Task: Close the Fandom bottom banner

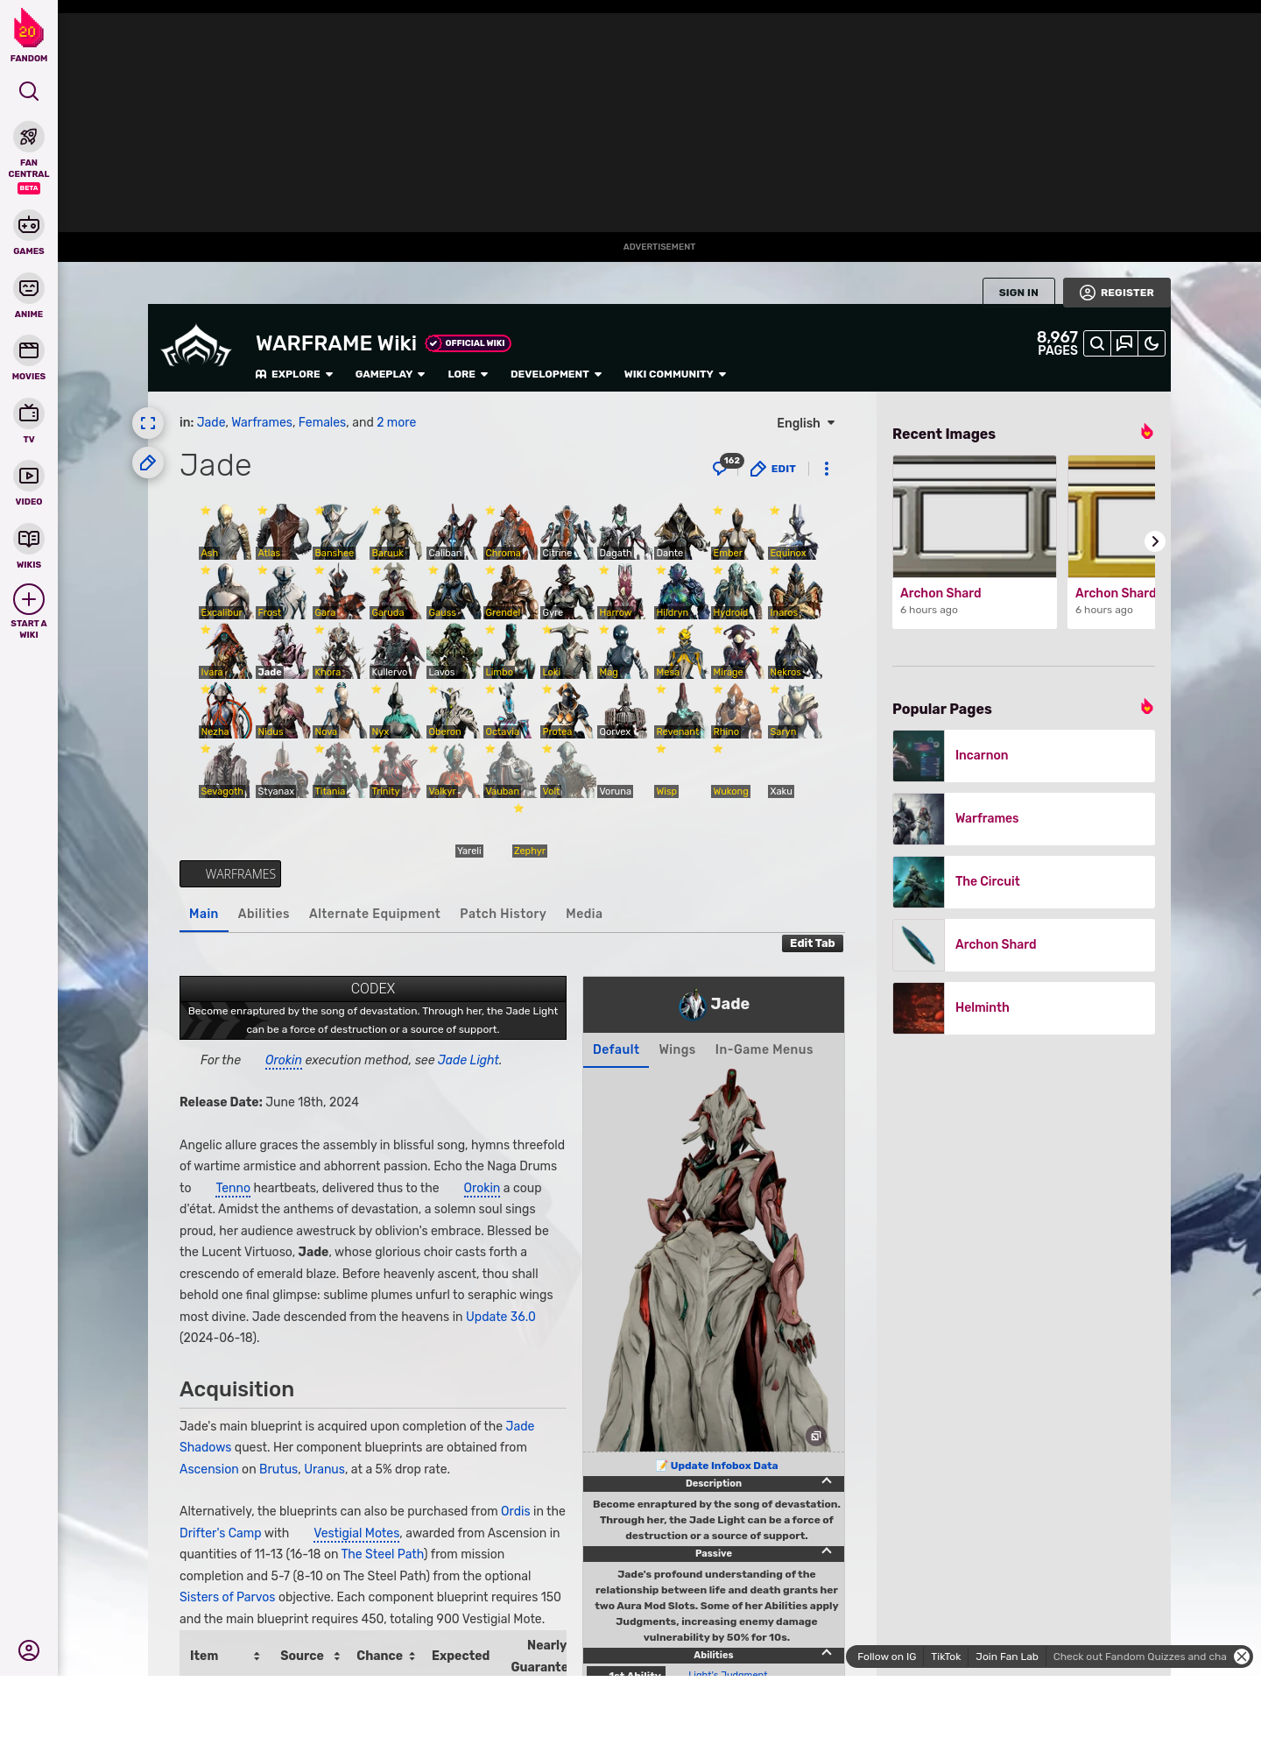Action: tap(1242, 1657)
